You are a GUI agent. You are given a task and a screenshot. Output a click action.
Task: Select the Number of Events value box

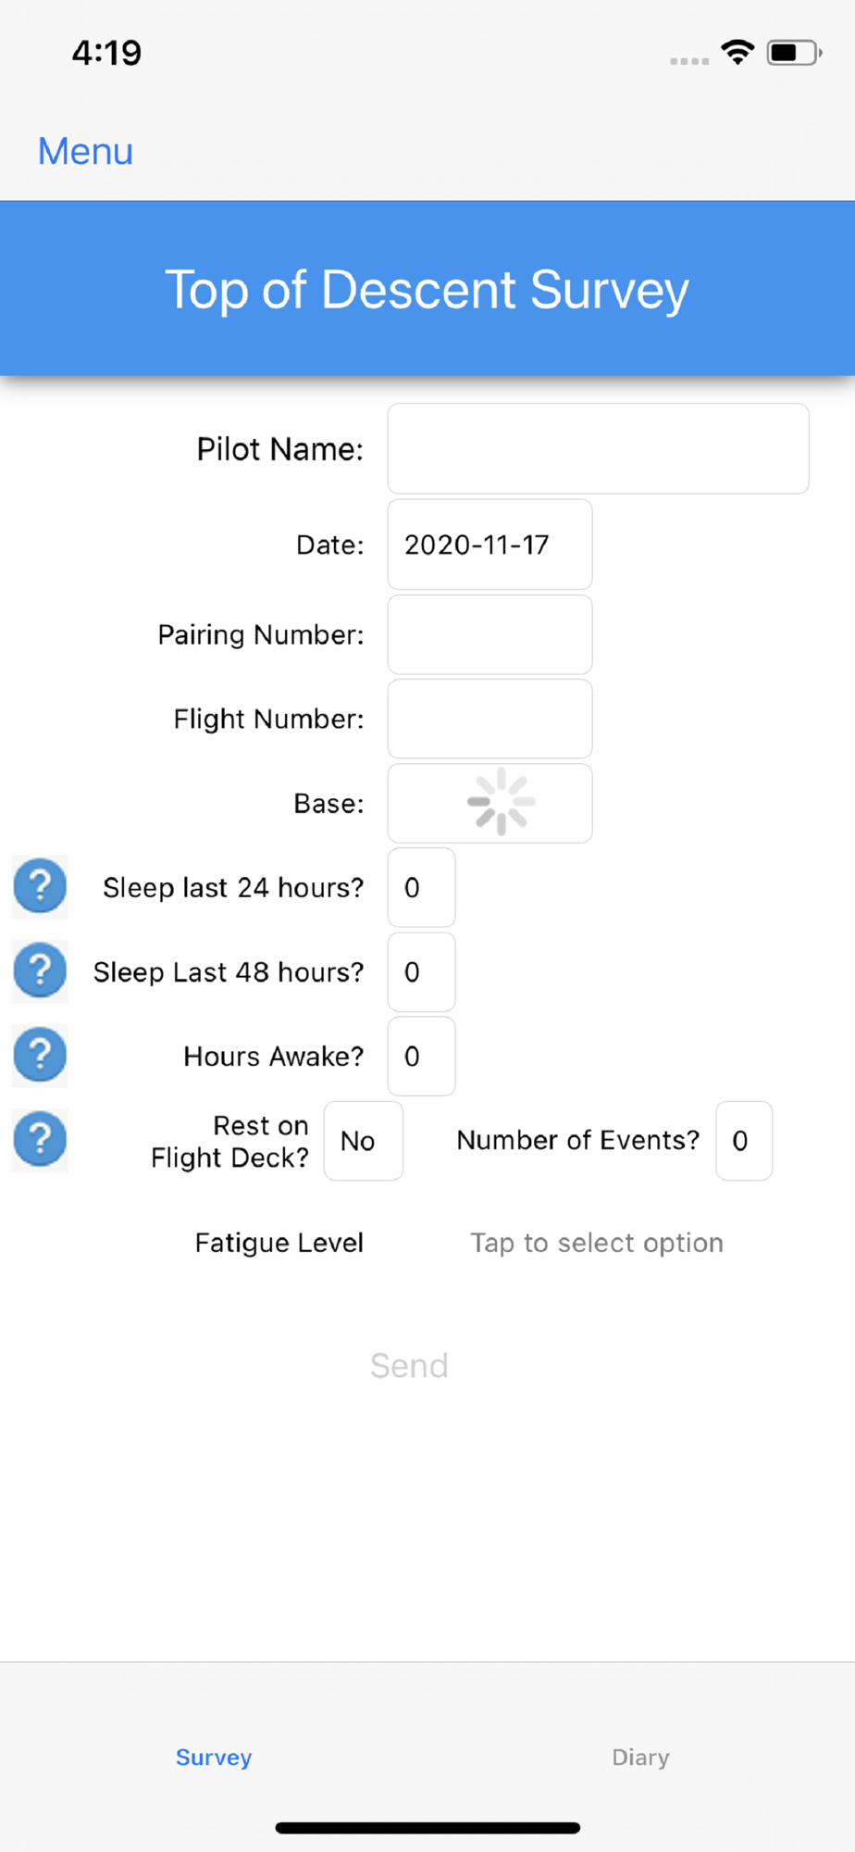click(x=743, y=1141)
